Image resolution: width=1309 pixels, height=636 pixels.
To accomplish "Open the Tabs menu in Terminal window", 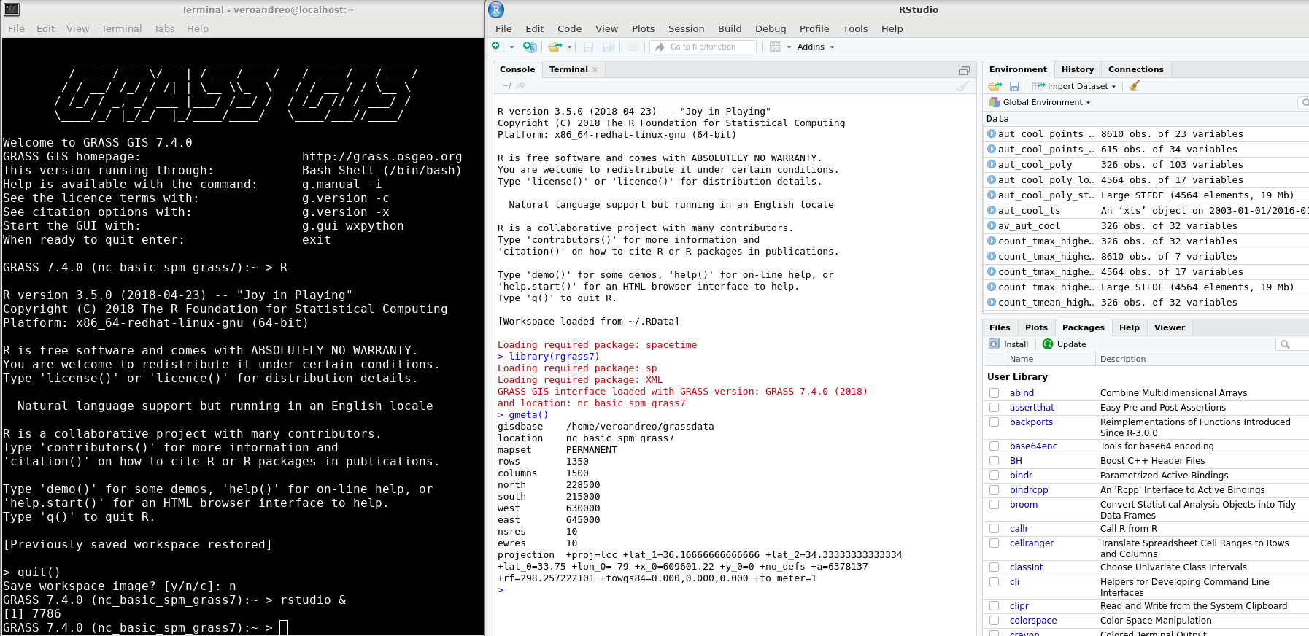I will (x=164, y=29).
